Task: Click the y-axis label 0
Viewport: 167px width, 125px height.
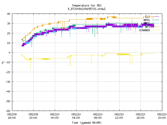Action: 10,53
